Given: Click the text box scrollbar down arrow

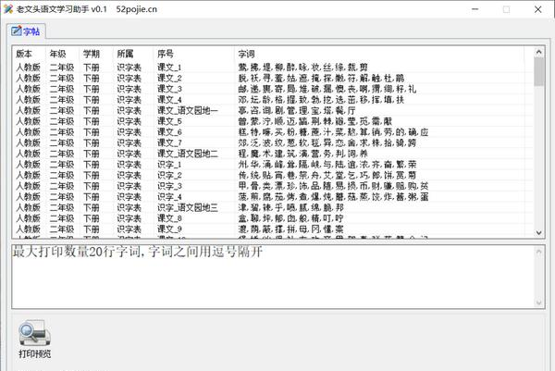Looking at the screenshot, I should 538,303.
